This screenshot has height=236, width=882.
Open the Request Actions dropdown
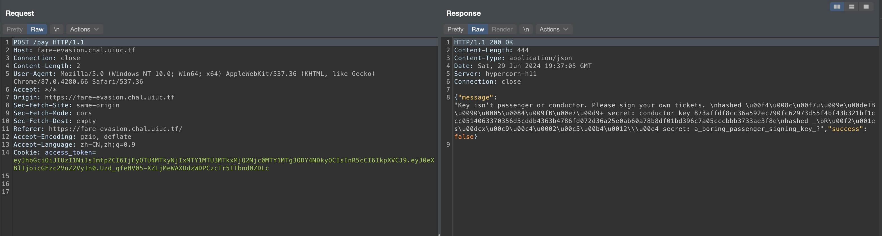[84, 29]
